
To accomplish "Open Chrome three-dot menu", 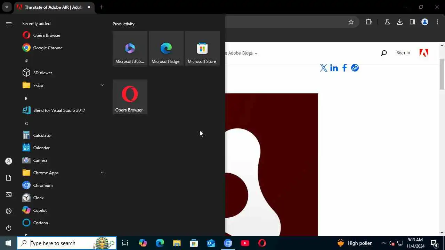I will pyautogui.click(x=437, y=22).
